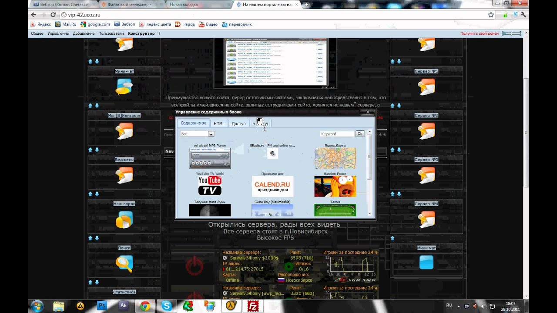Screen dimensions: 557x313
Task: Open the Пользователи menu
Action: [111, 33]
